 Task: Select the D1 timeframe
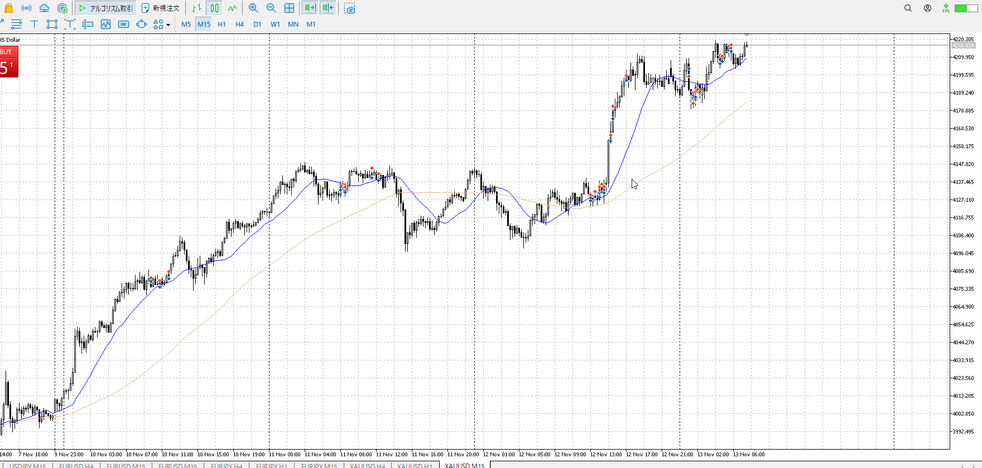click(x=257, y=24)
